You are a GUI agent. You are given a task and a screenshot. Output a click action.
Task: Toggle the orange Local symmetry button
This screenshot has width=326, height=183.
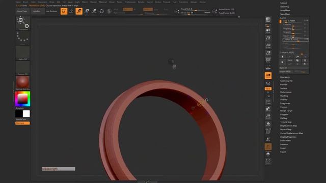tap(268, 76)
